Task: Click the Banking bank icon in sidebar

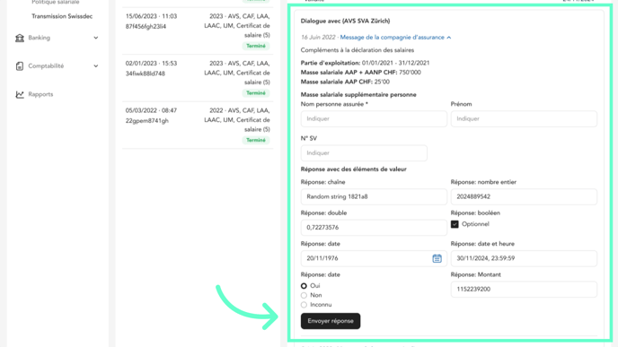Action: coord(20,38)
